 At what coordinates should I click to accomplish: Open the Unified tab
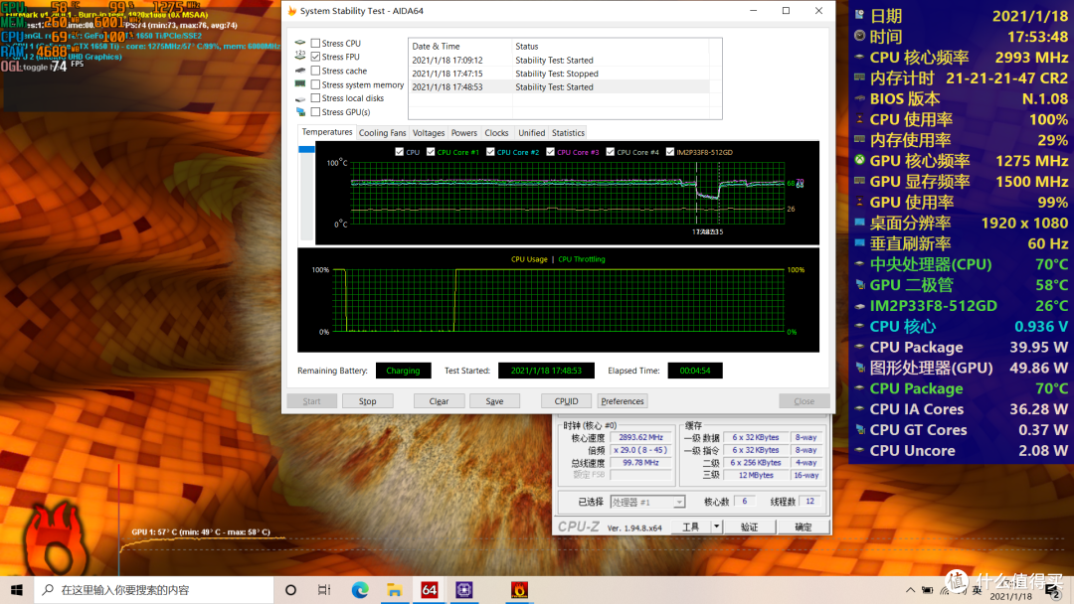(531, 133)
